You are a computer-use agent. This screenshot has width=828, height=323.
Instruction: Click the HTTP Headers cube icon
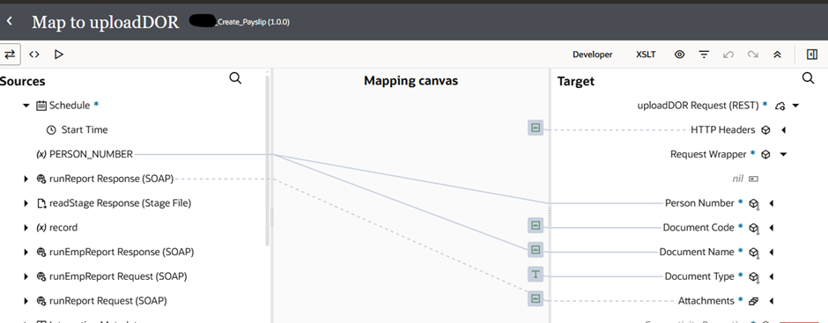point(765,130)
